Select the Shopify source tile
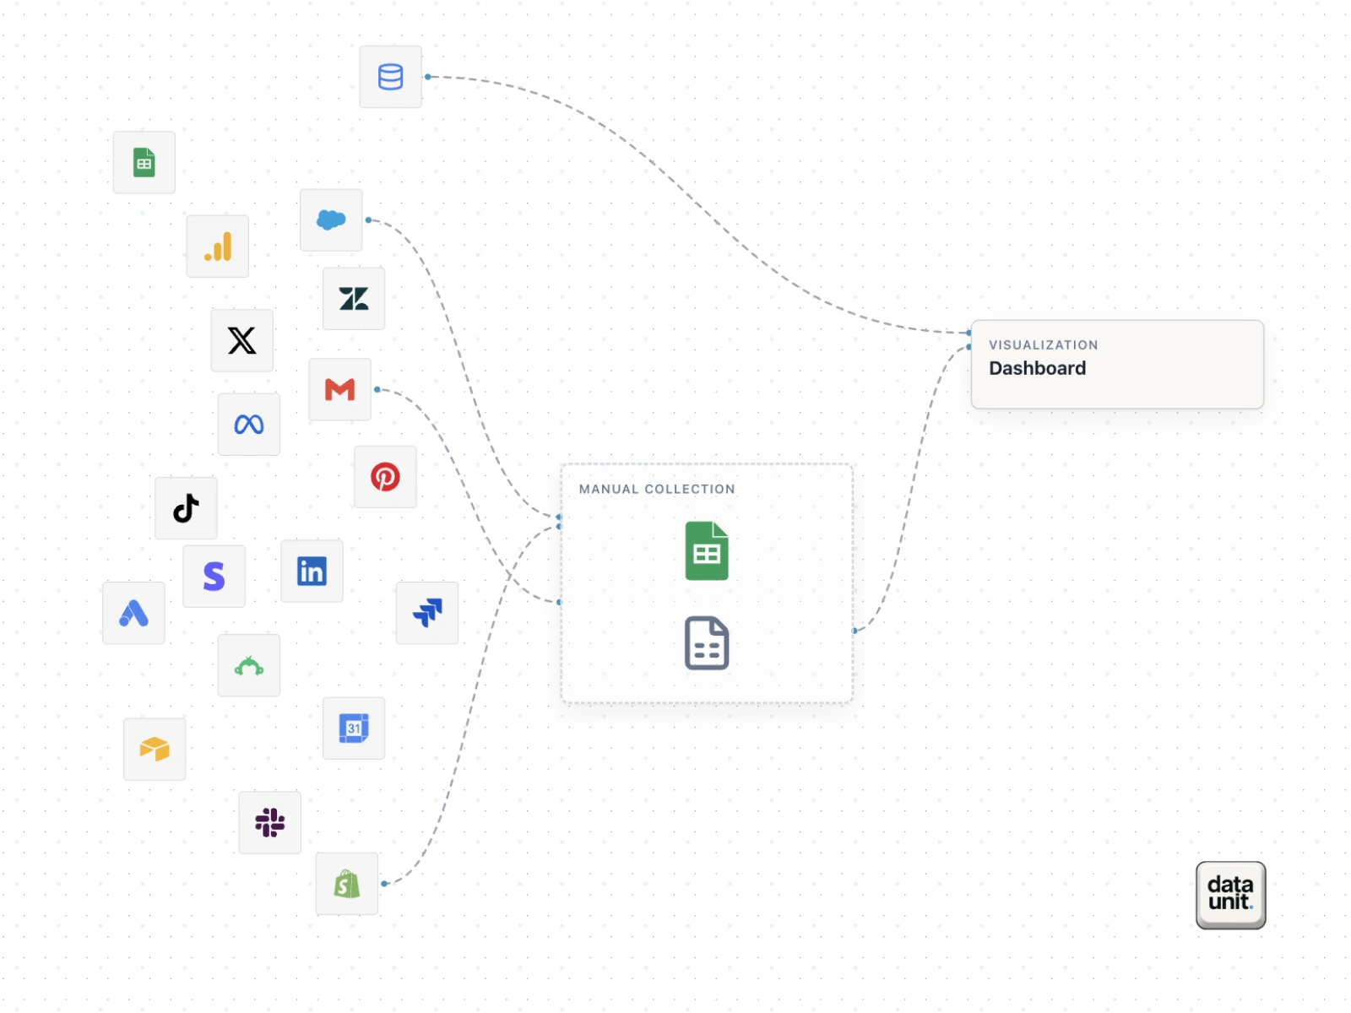Screen dimensions: 1351x1013 tap(347, 884)
